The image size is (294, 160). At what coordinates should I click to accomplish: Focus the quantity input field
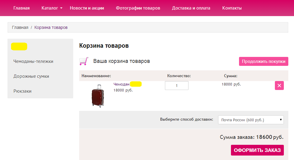tap(177, 86)
